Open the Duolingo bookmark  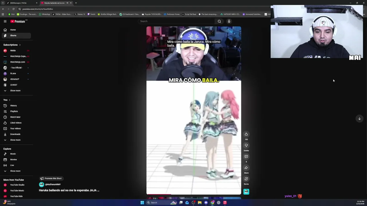[27, 14]
